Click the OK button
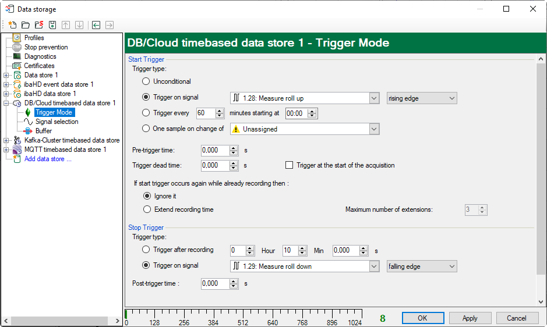This screenshot has width=547, height=327. pos(423,318)
